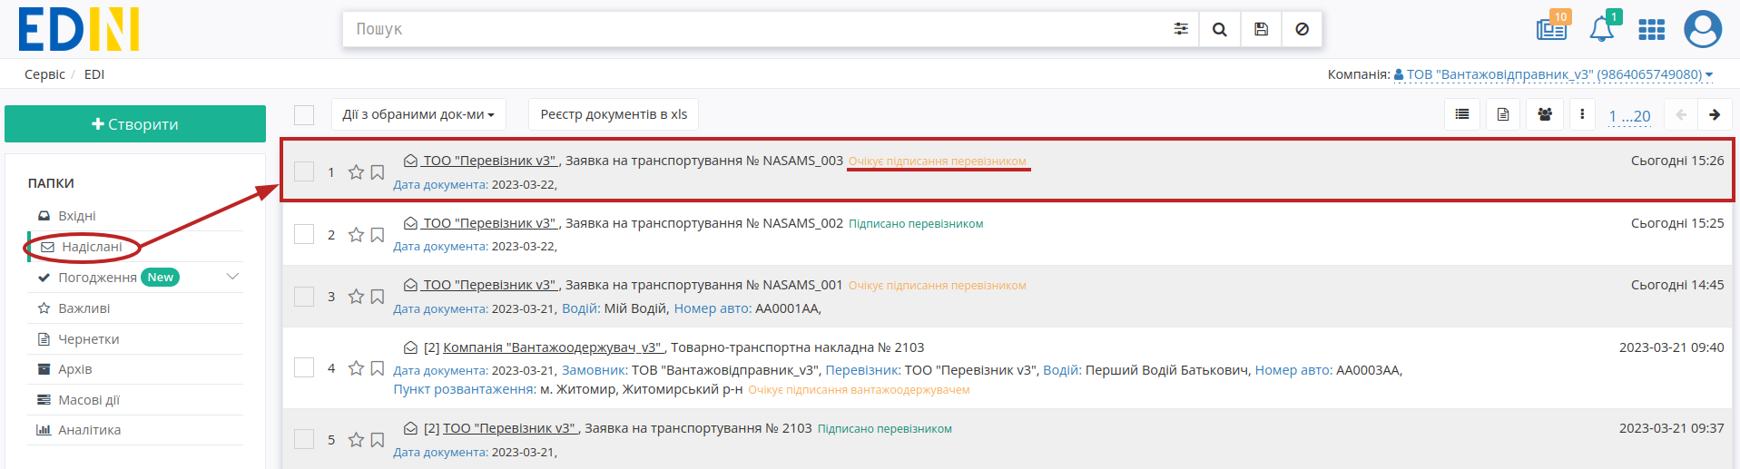Check the box for NASAMS_002 row

[x=304, y=234]
